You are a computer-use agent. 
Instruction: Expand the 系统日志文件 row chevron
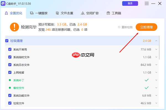point(156,65)
